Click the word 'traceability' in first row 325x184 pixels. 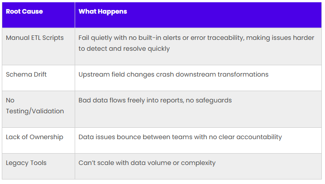click(225, 38)
